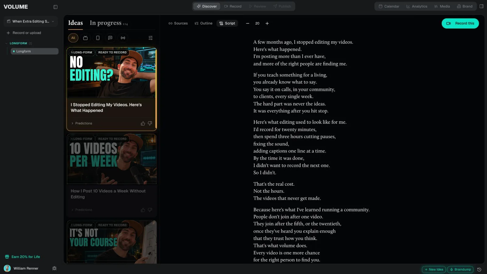Show the Outline view

click(203, 23)
